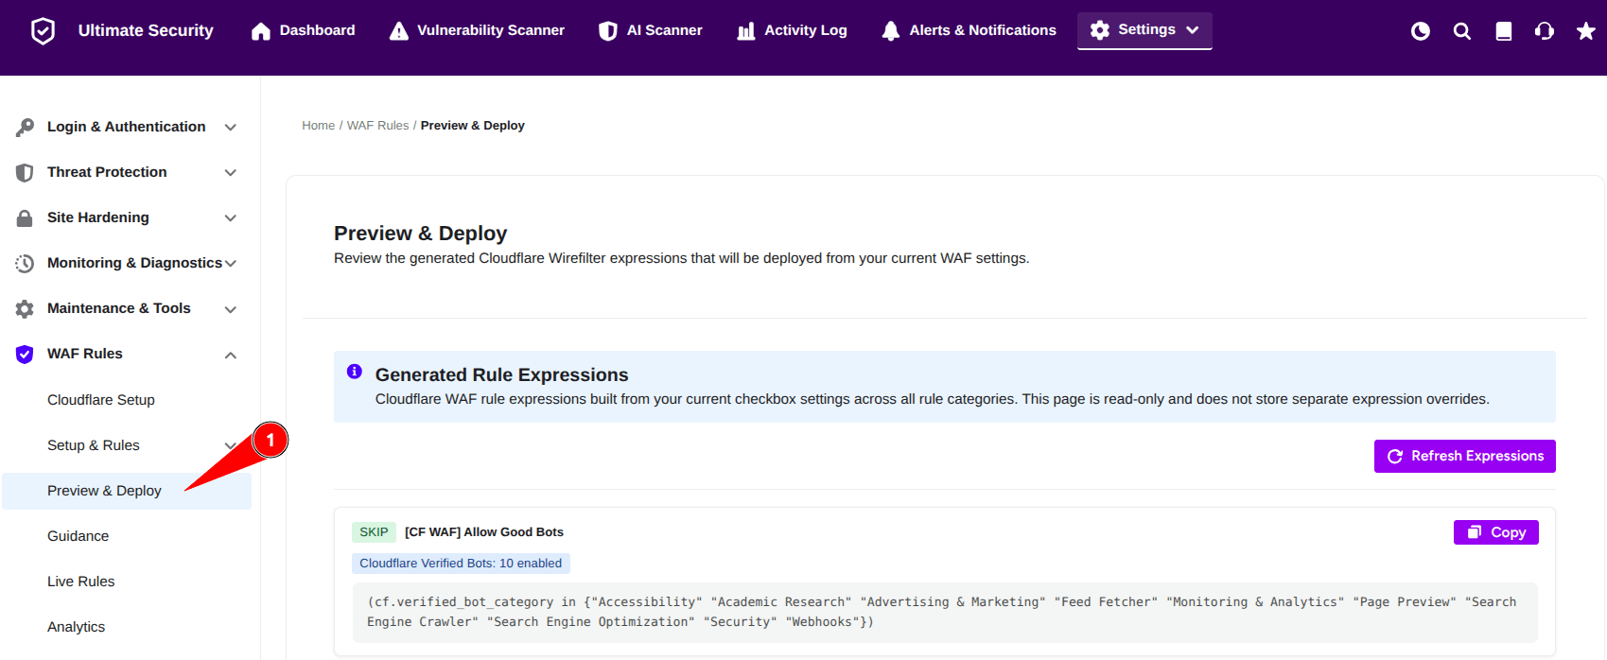Click the padlock icon beside Site Hardening

(x=25, y=217)
